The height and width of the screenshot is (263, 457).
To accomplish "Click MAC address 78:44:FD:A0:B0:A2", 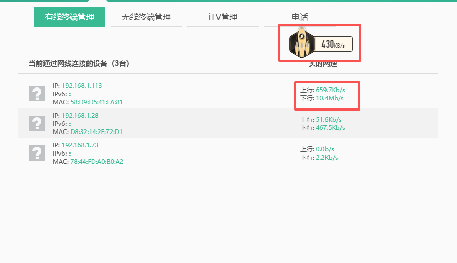I will (x=96, y=162).
